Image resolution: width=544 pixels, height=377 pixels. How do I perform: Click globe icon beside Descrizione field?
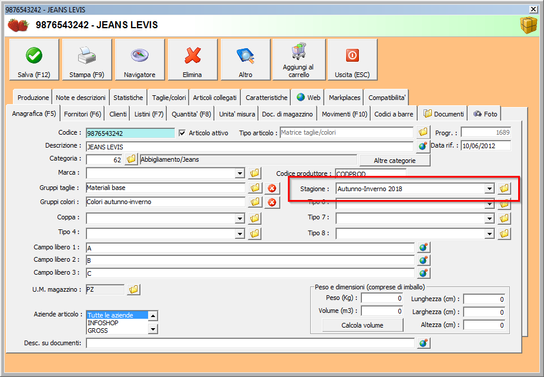[x=423, y=146]
